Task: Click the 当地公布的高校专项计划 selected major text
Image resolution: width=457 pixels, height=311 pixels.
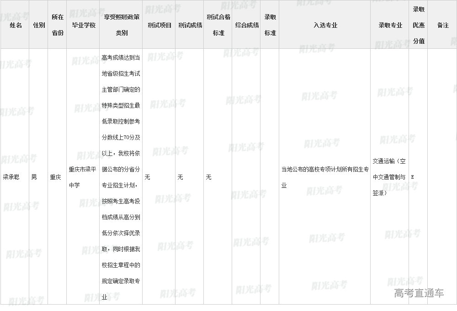Action: [x=324, y=177]
